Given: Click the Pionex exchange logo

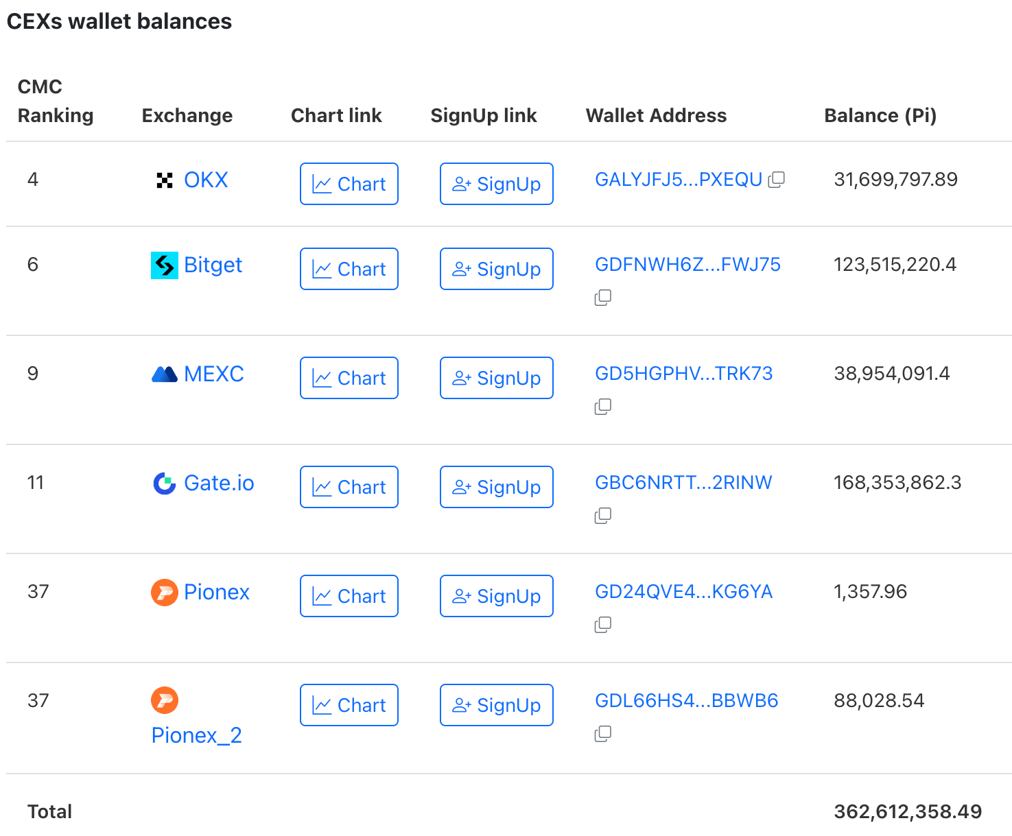Looking at the screenshot, I should pyautogui.click(x=165, y=593).
